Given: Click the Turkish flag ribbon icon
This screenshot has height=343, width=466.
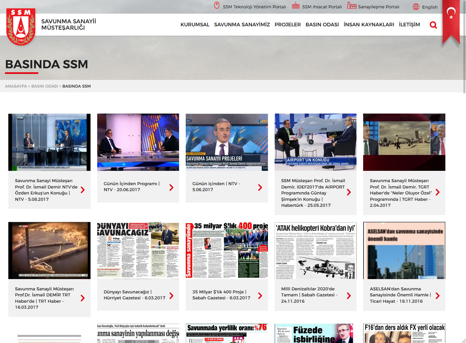Looking at the screenshot, I should pyautogui.click(x=451, y=20).
